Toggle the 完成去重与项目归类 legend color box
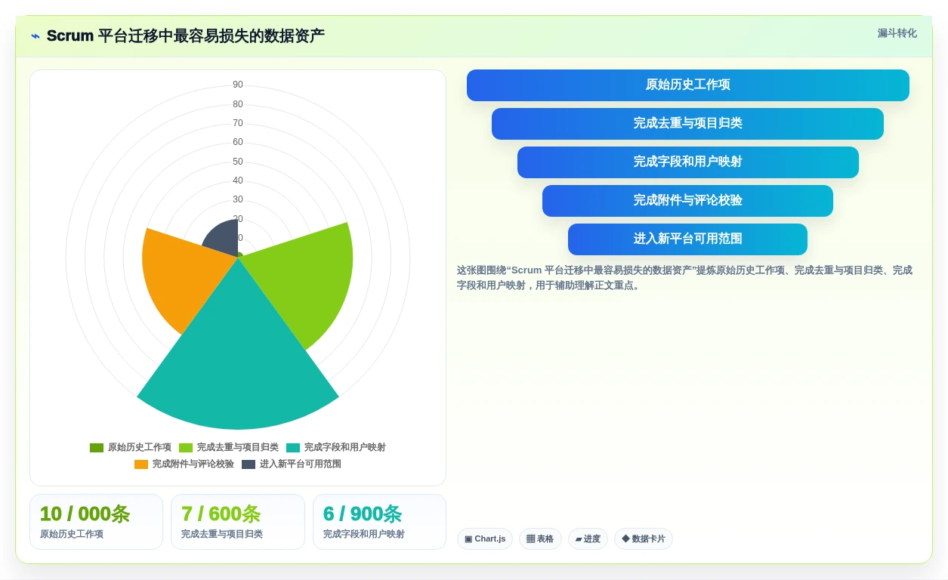This screenshot has height=580, width=948. click(186, 448)
